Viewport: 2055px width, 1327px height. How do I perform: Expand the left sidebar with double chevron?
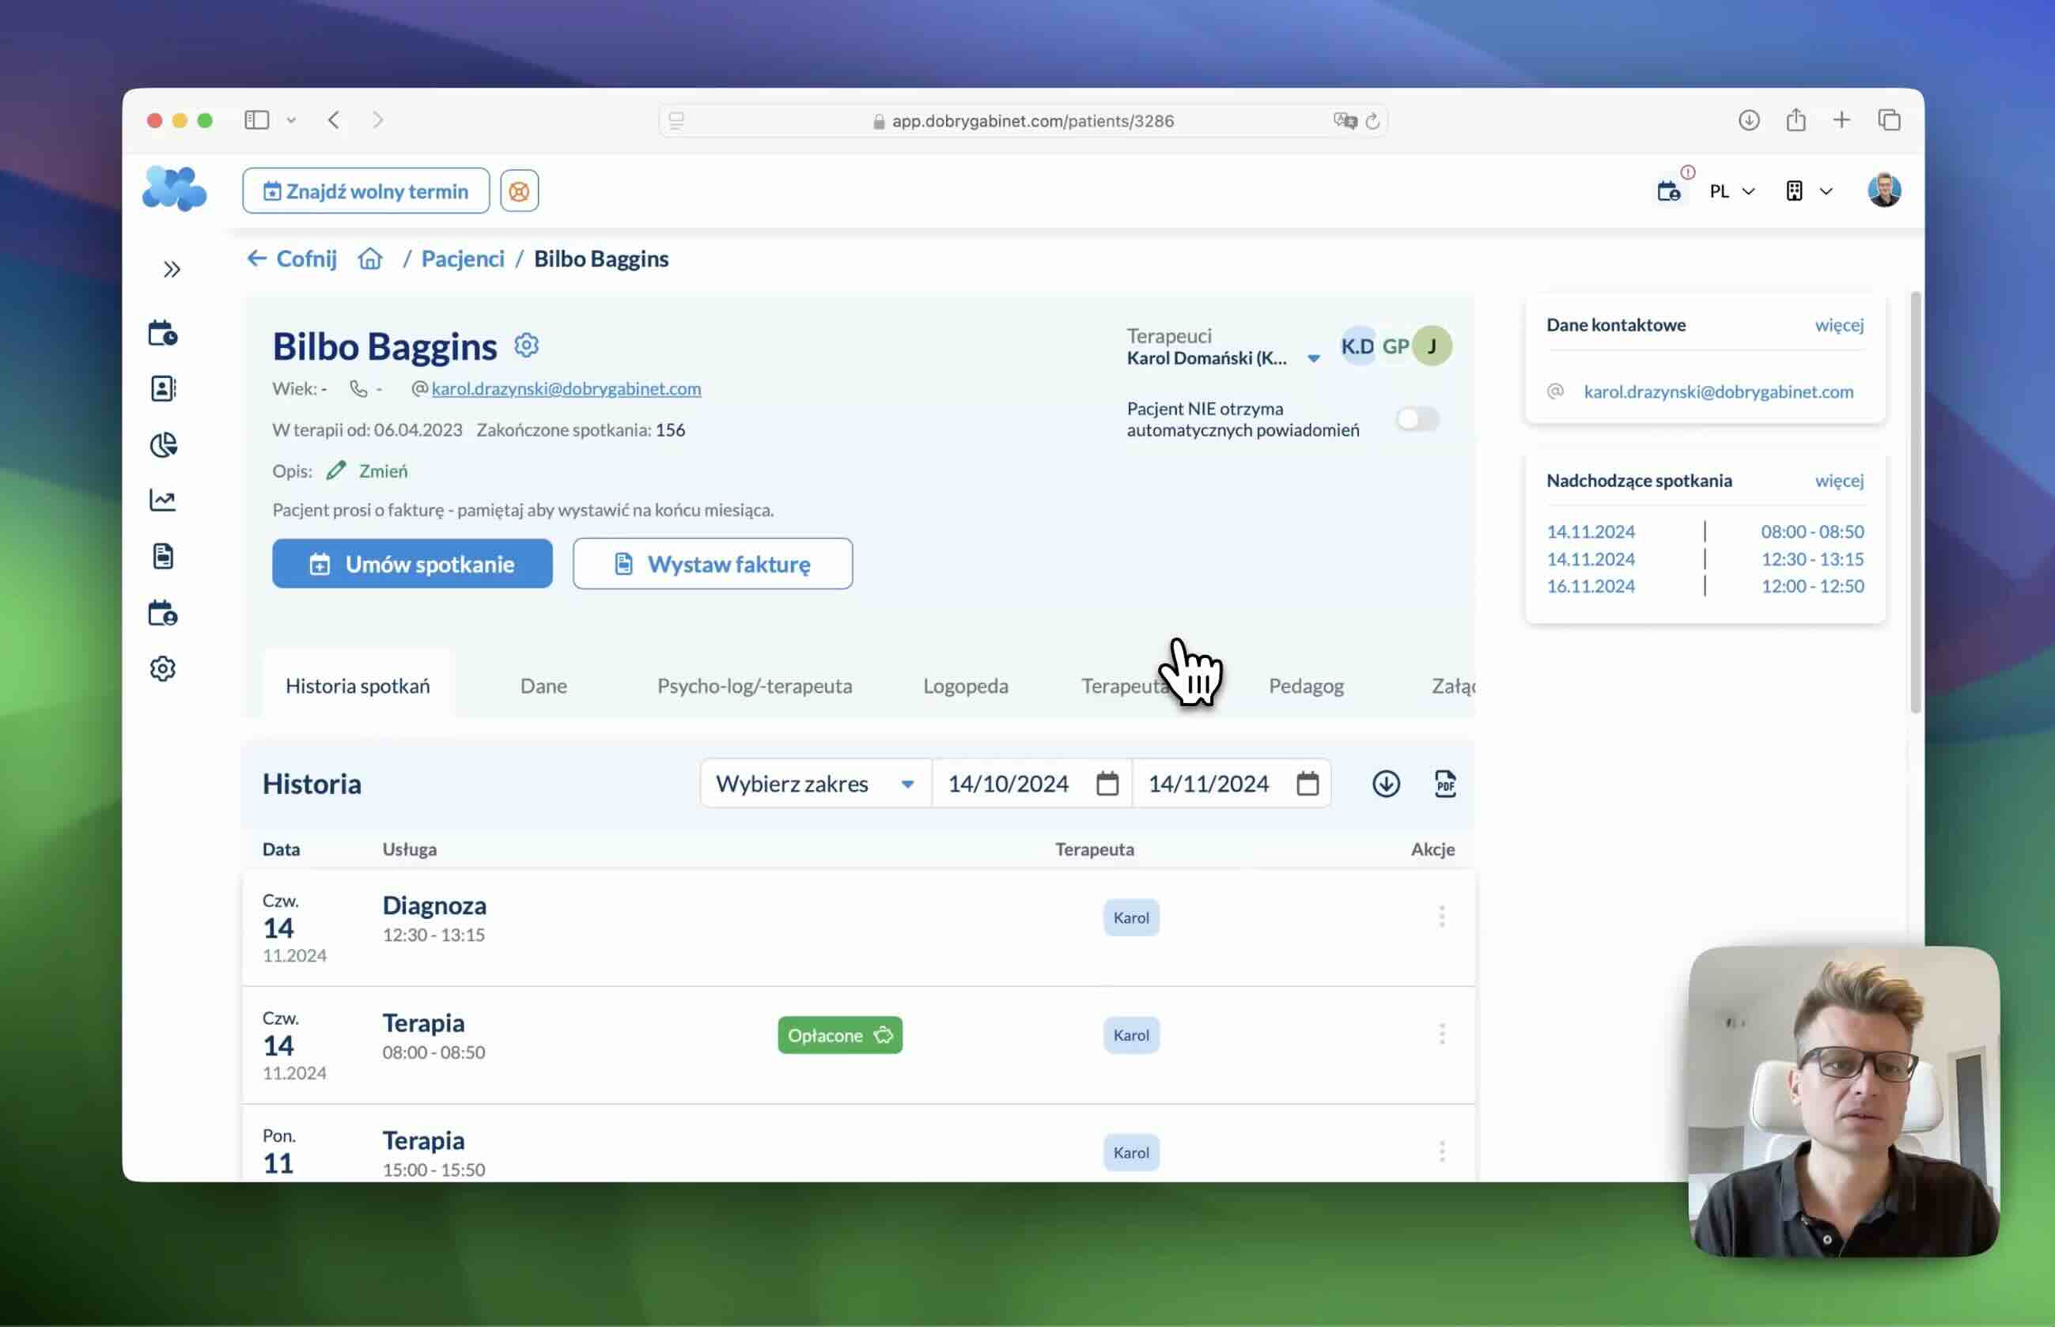coord(172,270)
